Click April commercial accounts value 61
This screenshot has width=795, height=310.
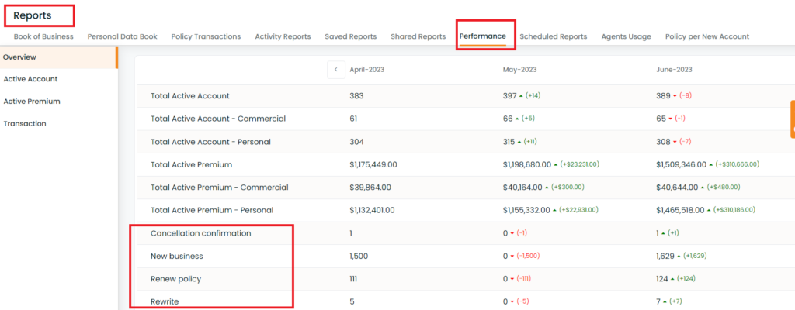pyautogui.click(x=353, y=119)
